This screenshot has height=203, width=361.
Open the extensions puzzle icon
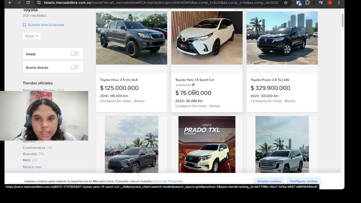307,3
